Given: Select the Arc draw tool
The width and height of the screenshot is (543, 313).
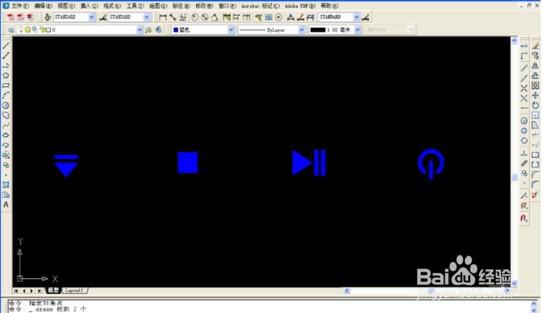Looking at the screenshot, I should (6, 96).
